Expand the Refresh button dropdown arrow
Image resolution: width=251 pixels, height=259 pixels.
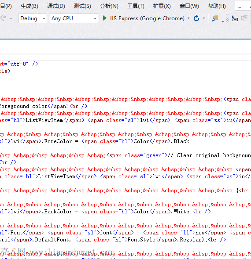pyautogui.click(x=204, y=18)
